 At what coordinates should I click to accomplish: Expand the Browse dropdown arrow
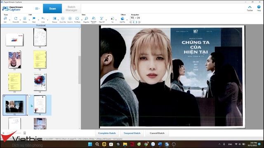[58, 20]
